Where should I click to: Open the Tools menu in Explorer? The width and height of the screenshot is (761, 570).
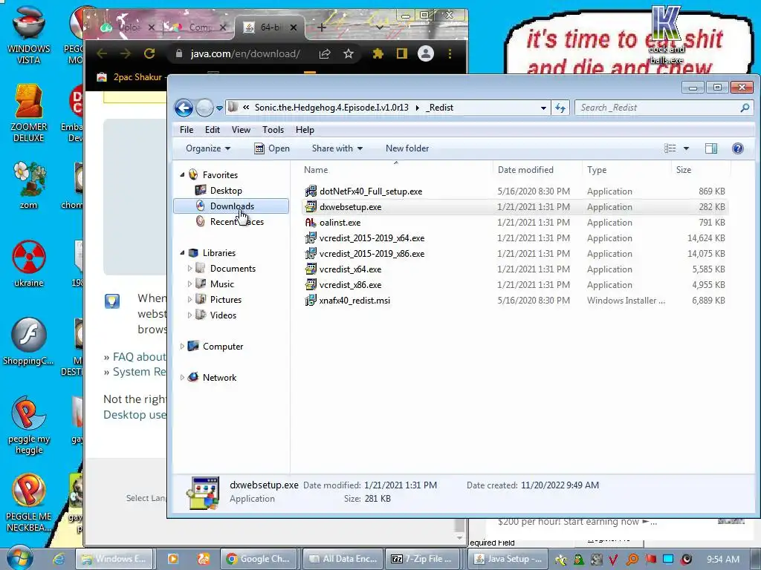click(x=273, y=129)
